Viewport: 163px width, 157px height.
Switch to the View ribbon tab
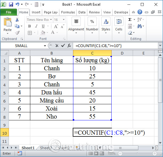point(107,12)
